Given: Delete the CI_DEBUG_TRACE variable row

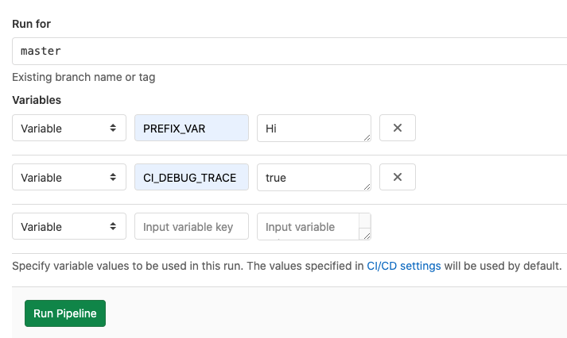Looking at the screenshot, I should click(x=398, y=178).
